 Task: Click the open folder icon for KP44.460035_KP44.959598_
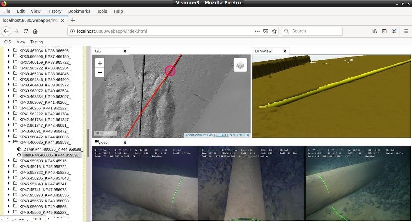[15, 142]
